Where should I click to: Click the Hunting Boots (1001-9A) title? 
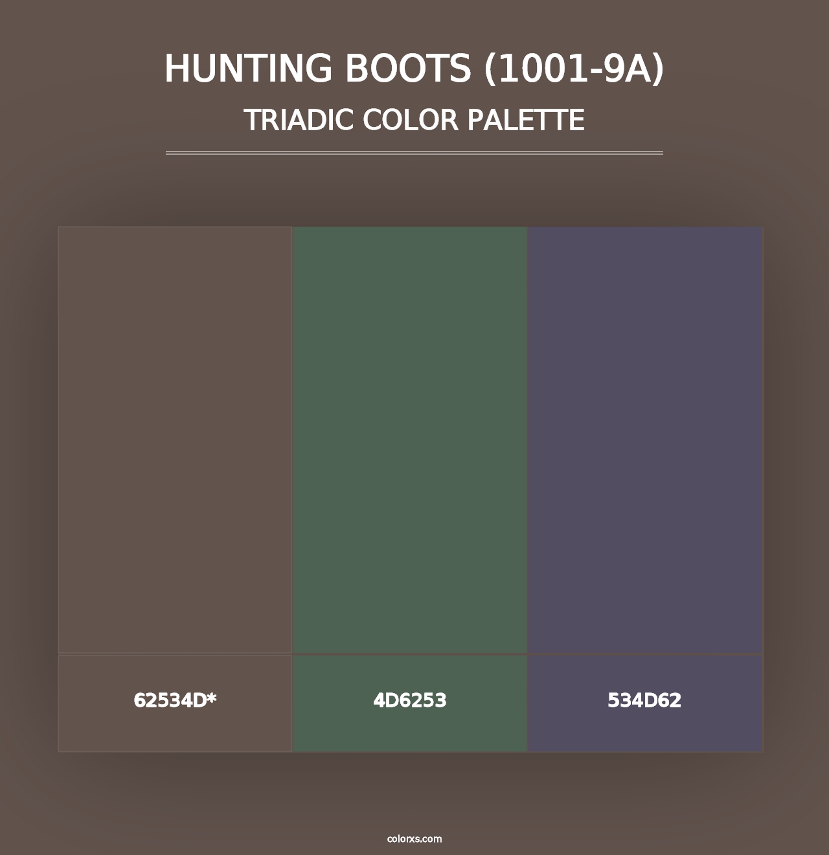click(414, 68)
